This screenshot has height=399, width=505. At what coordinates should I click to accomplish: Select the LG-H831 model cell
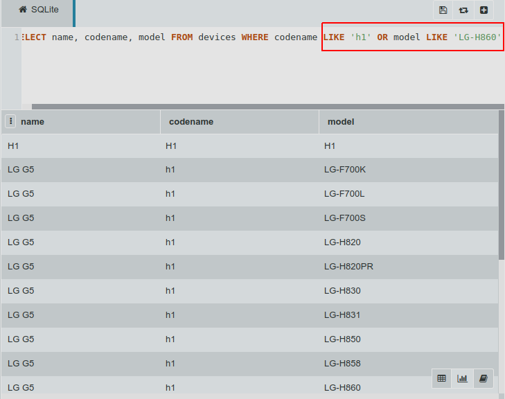409,315
